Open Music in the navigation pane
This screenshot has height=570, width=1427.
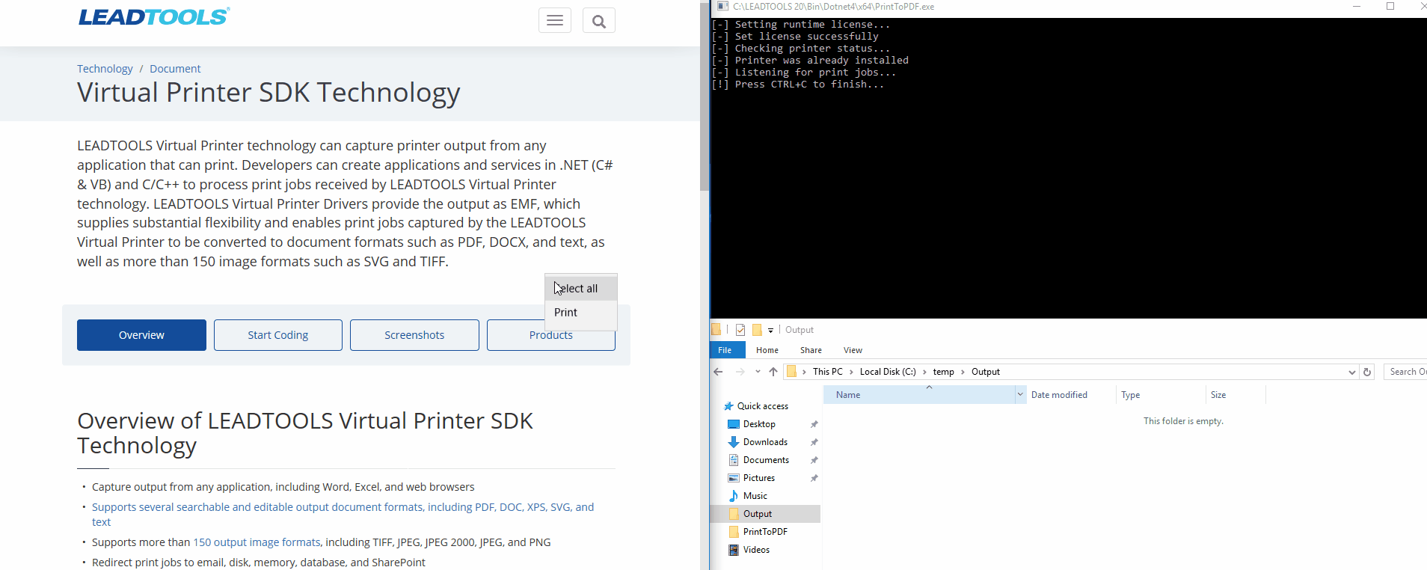pyautogui.click(x=755, y=496)
